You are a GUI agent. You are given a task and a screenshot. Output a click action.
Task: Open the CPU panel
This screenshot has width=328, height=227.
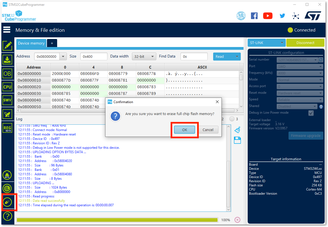click(7, 87)
